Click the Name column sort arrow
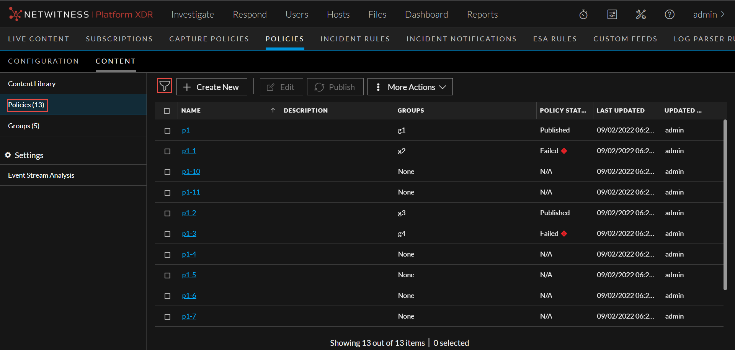This screenshot has height=350, width=735. click(273, 110)
